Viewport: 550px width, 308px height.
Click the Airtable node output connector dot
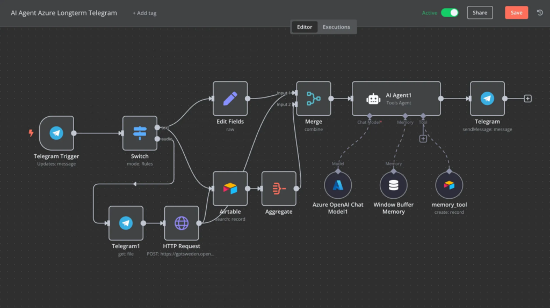248,189
